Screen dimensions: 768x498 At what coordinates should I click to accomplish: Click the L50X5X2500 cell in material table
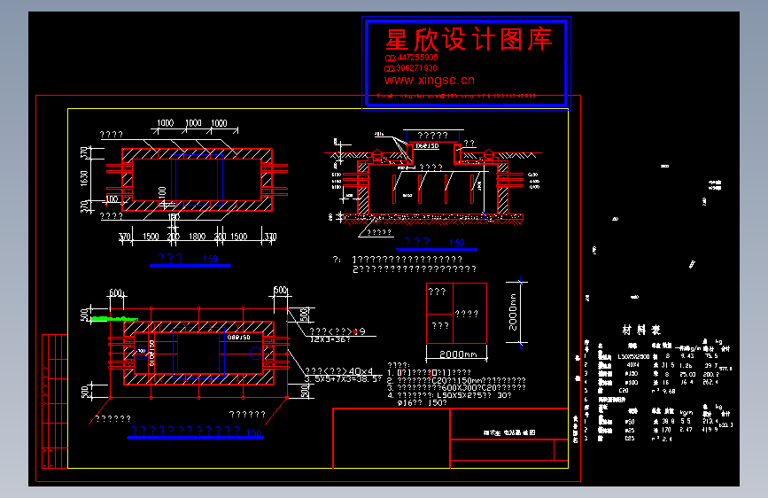tap(633, 357)
